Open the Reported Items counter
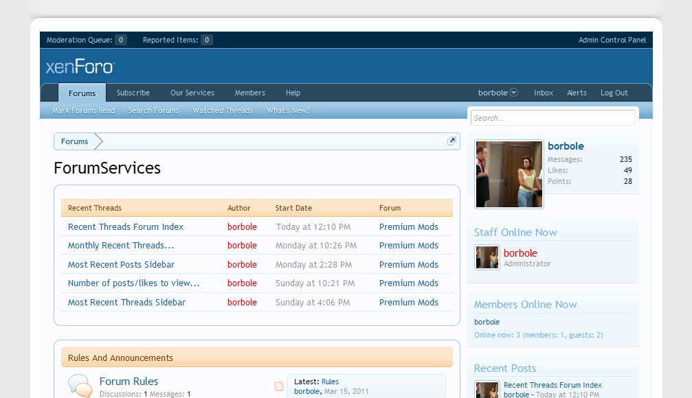This screenshot has width=692, height=398. [206, 40]
